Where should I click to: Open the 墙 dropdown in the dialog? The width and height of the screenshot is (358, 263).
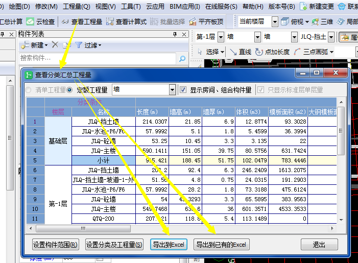[x=173, y=90]
